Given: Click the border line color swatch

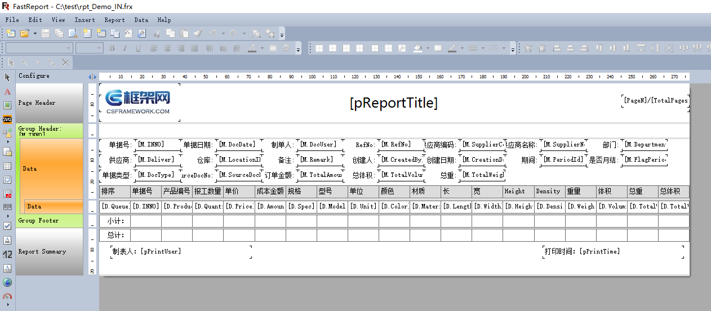Looking at the screenshot, I should click(452, 48).
